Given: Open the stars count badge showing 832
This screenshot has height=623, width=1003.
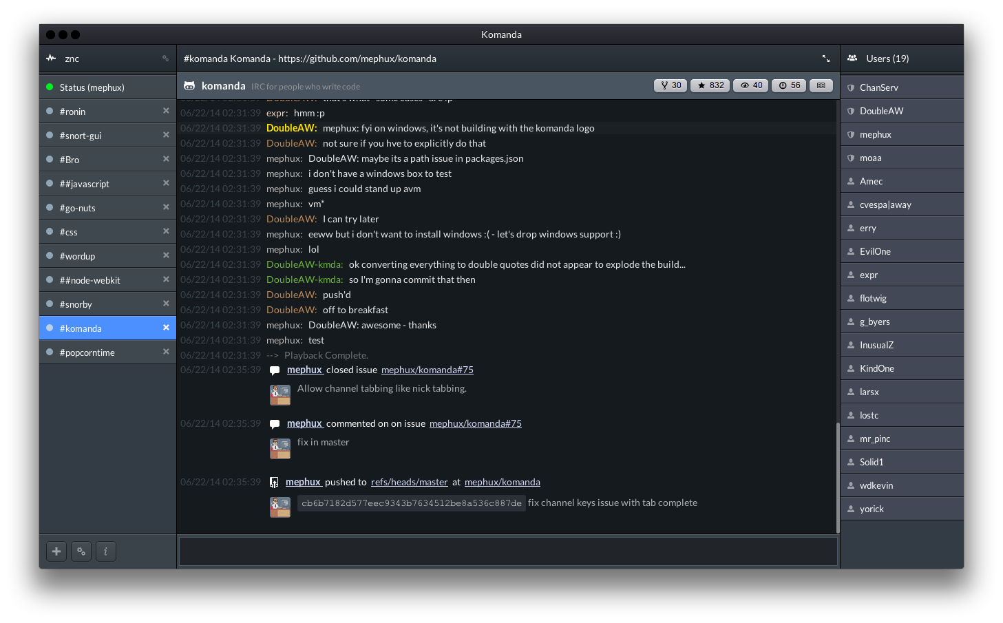Looking at the screenshot, I should [x=710, y=85].
